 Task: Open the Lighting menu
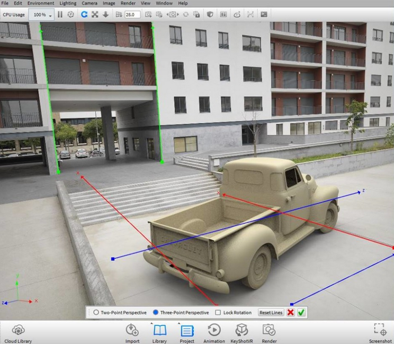[68, 3]
